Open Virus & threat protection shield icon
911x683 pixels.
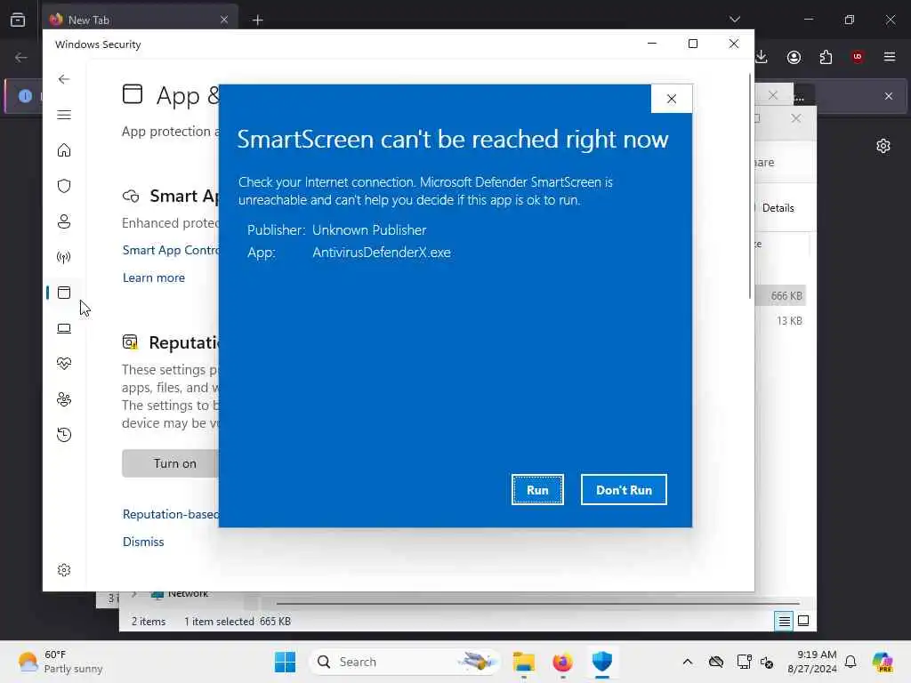pyautogui.click(x=64, y=186)
